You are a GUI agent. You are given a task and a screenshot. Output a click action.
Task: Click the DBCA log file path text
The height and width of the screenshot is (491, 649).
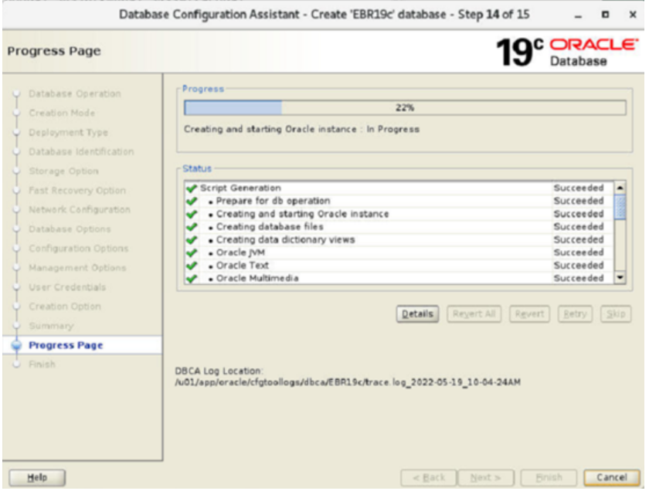pos(348,382)
